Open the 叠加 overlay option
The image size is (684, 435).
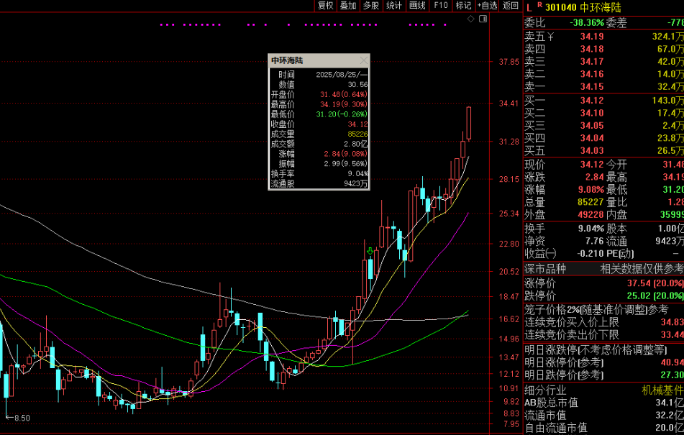coord(348,6)
